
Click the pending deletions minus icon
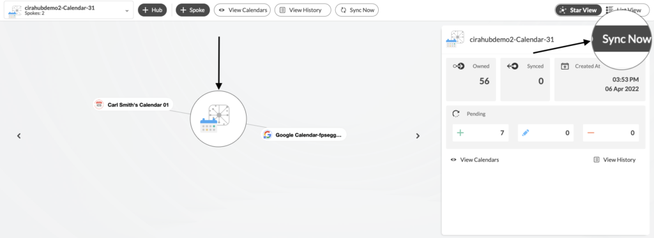[591, 133]
